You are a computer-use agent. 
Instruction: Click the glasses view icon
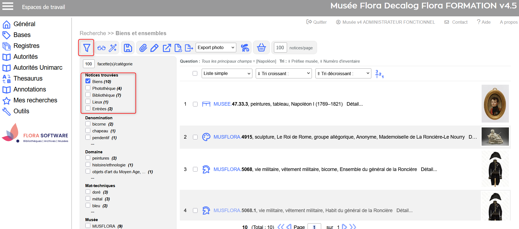(102, 48)
